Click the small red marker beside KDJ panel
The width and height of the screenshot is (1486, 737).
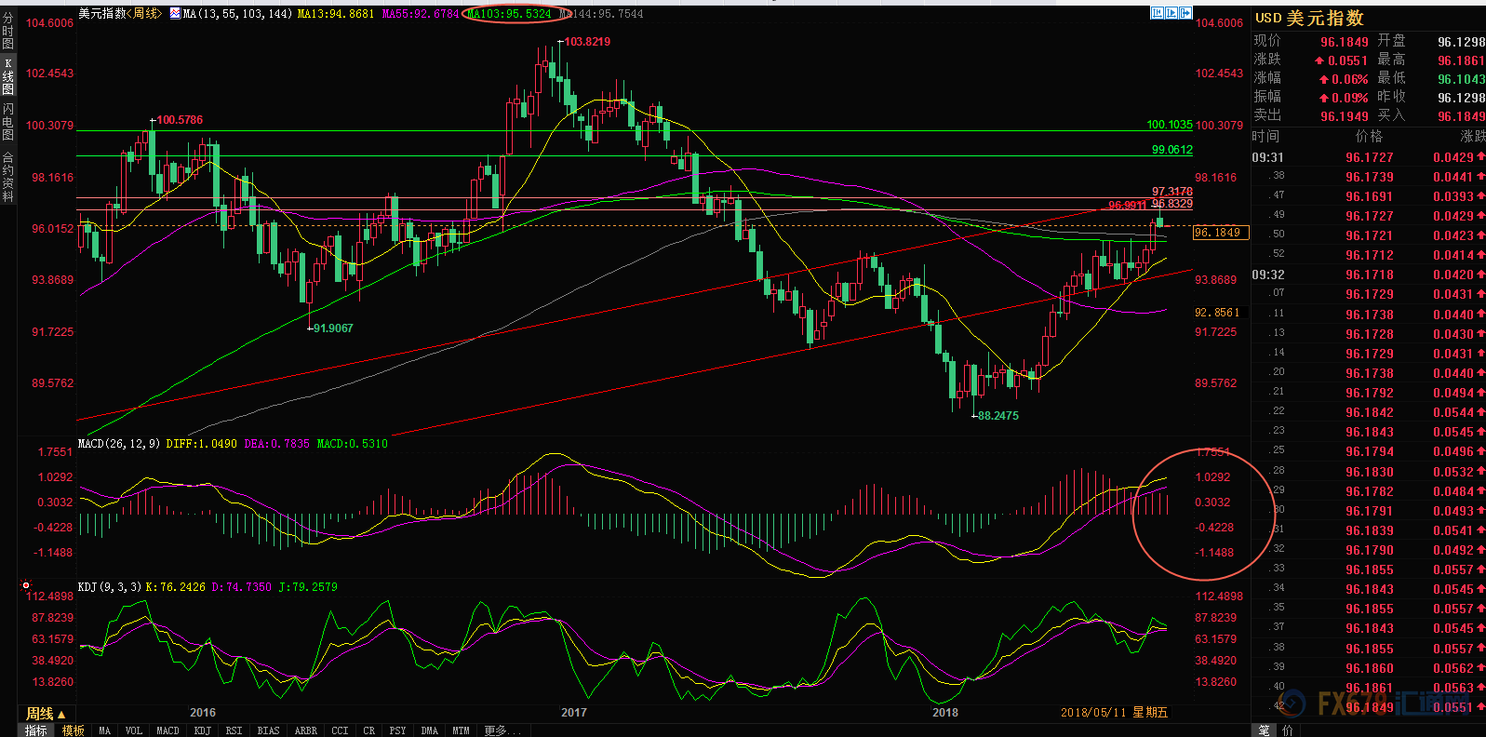[x=26, y=586]
